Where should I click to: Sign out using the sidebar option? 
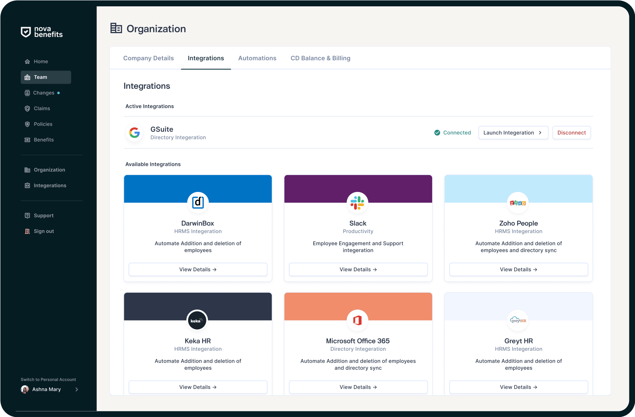[x=43, y=231]
